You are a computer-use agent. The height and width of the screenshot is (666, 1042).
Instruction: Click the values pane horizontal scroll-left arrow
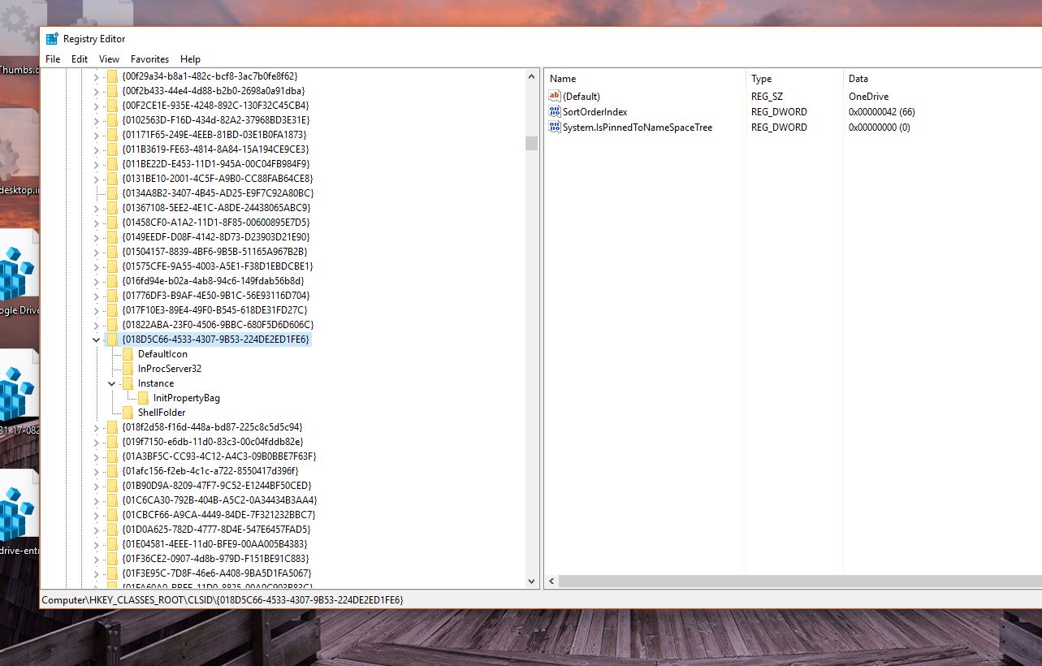(552, 582)
